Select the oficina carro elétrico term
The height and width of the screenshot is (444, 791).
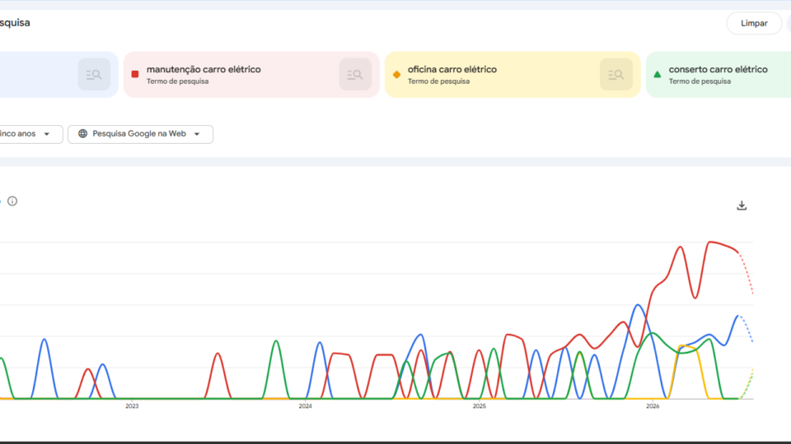click(x=452, y=69)
